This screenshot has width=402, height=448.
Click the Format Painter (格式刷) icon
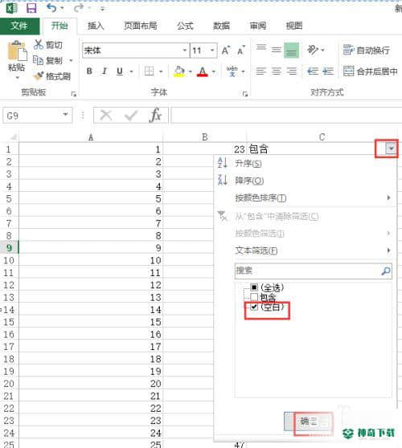(x=38, y=76)
